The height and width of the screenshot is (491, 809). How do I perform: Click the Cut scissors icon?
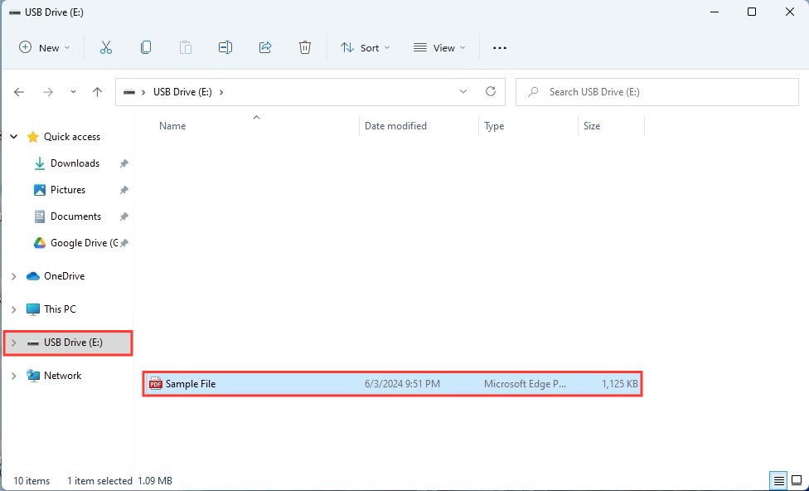click(x=106, y=47)
